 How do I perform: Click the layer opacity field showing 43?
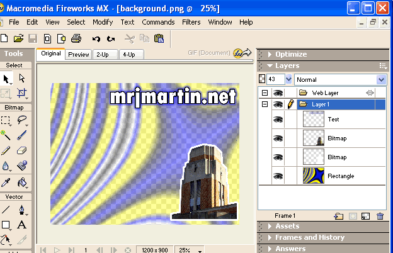coord(275,80)
